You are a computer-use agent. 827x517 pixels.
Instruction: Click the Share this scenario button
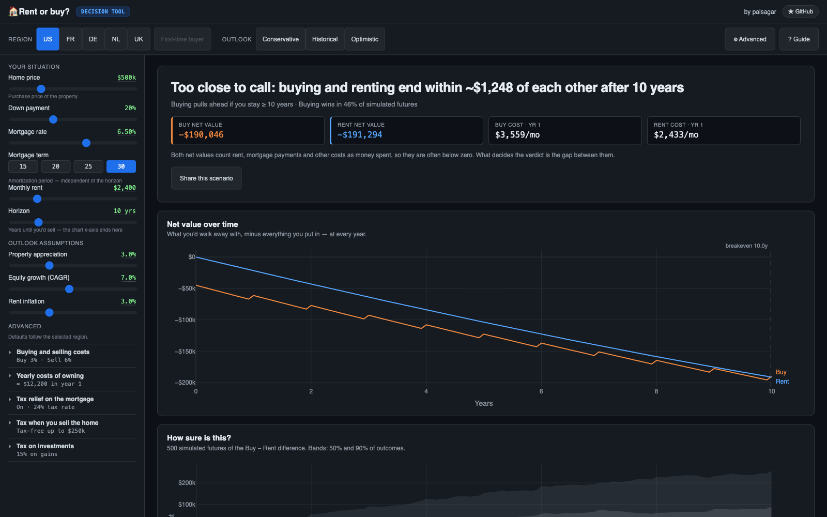pyautogui.click(x=206, y=178)
